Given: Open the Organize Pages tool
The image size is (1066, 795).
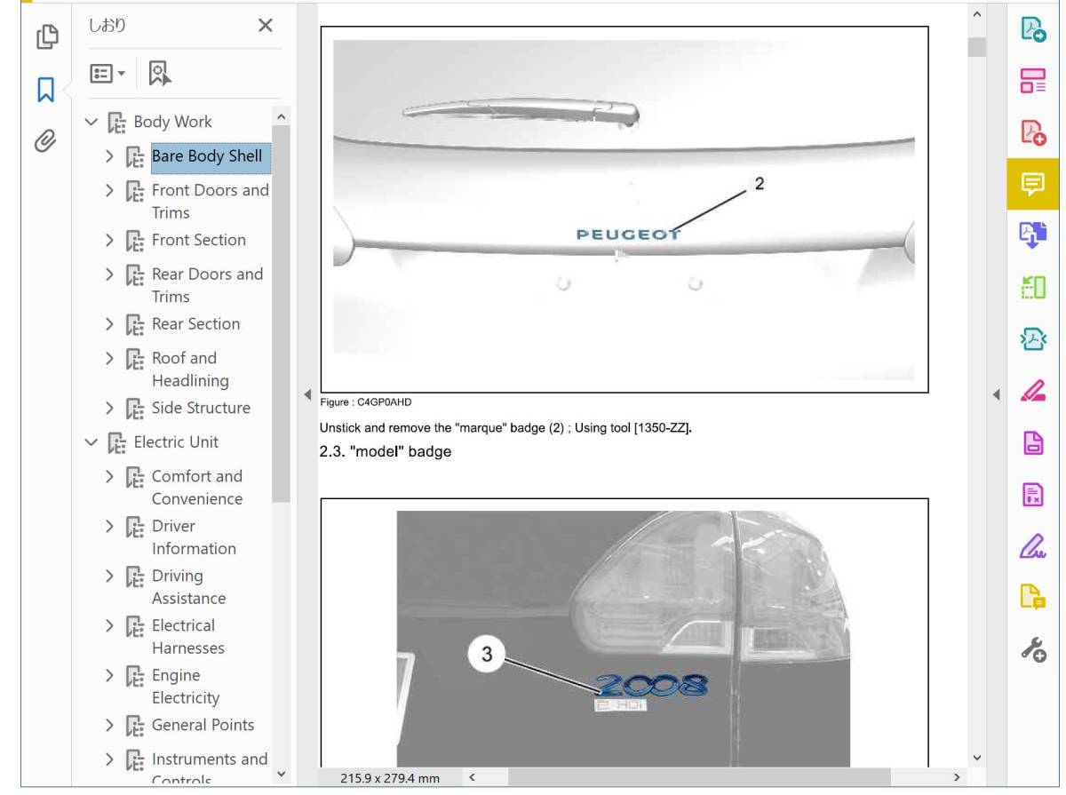Looking at the screenshot, I should click(1032, 82).
